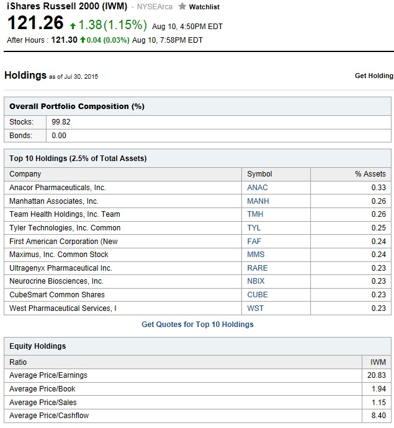Click the after hours change 0.04 (0.03%)
This screenshot has height=428, width=394.
coord(105,40)
